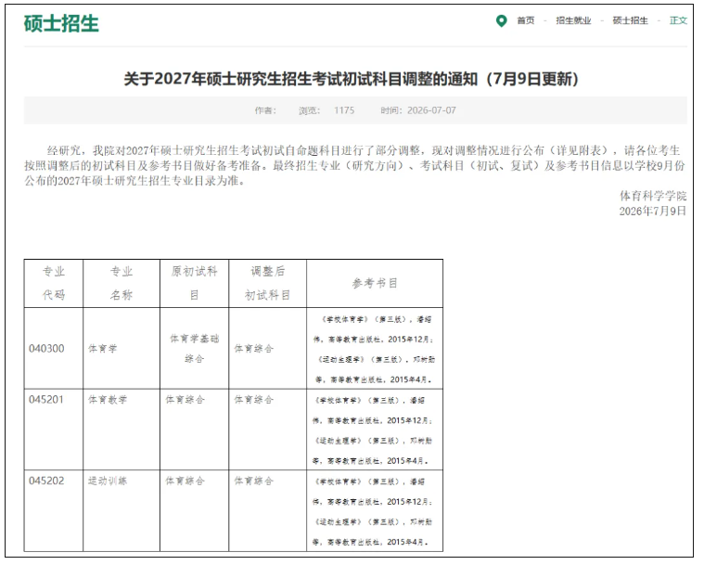This screenshot has width=704, height=565.
Task: Open the 首页 breadcrumb link
Action: 525,20
